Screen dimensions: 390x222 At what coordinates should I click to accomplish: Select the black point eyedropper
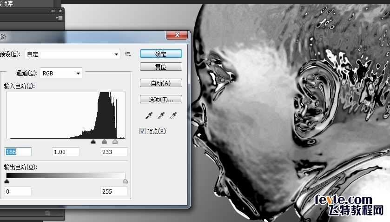pos(149,115)
